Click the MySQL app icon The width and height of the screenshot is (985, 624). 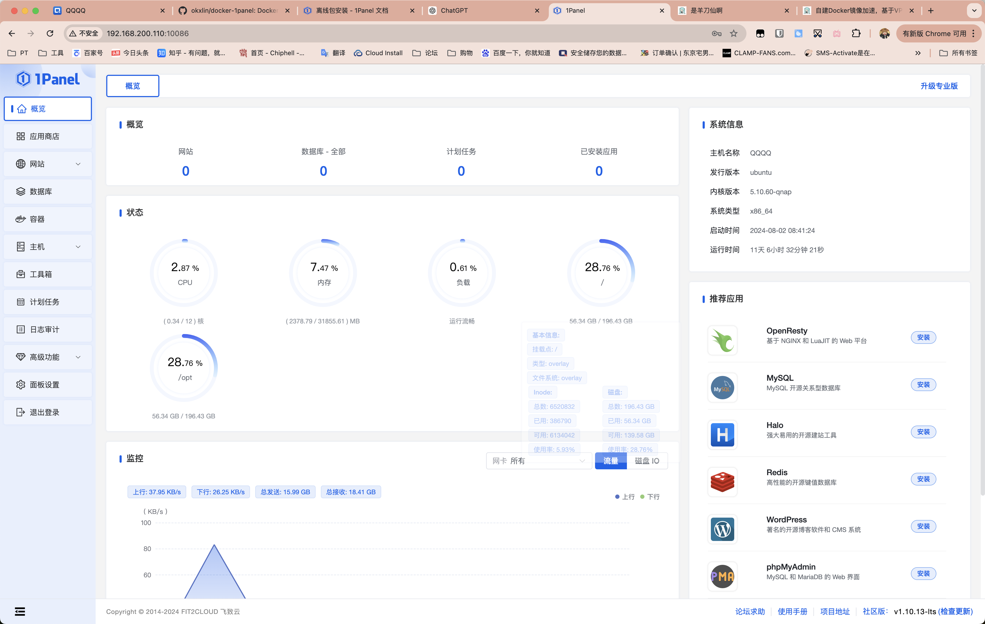[x=722, y=387]
